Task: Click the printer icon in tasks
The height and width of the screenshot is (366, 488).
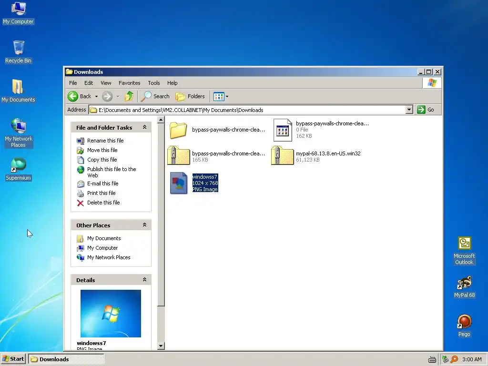Action: pos(80,193)
